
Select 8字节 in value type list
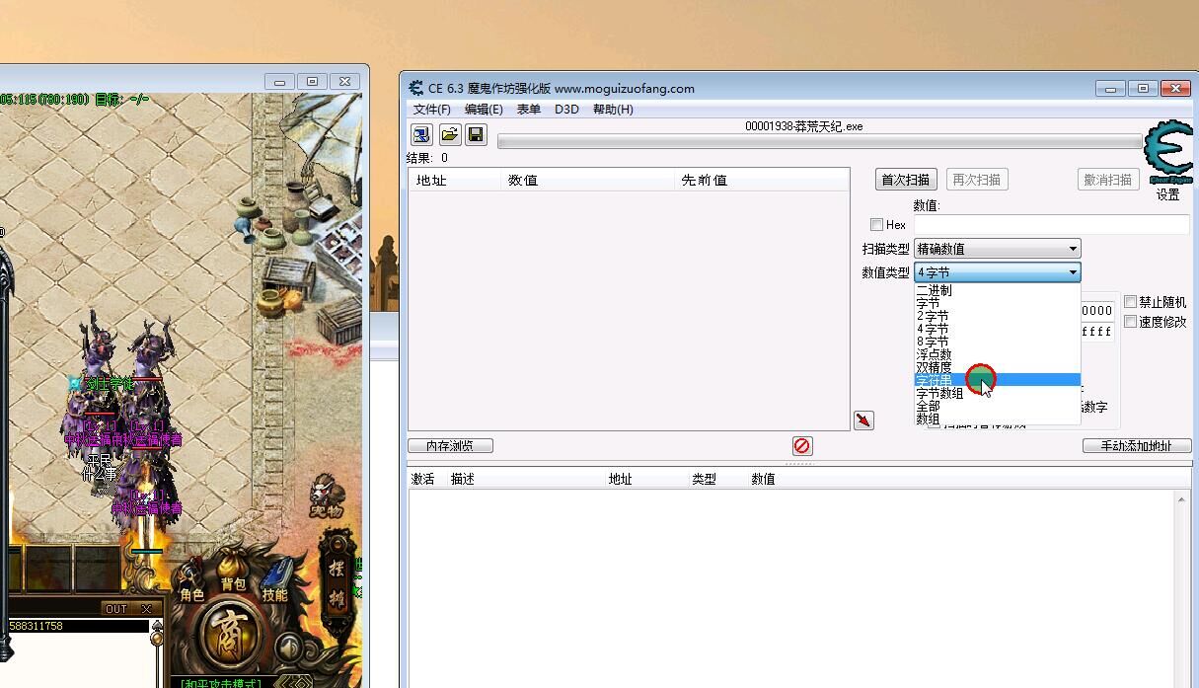(x=997, y=343)
